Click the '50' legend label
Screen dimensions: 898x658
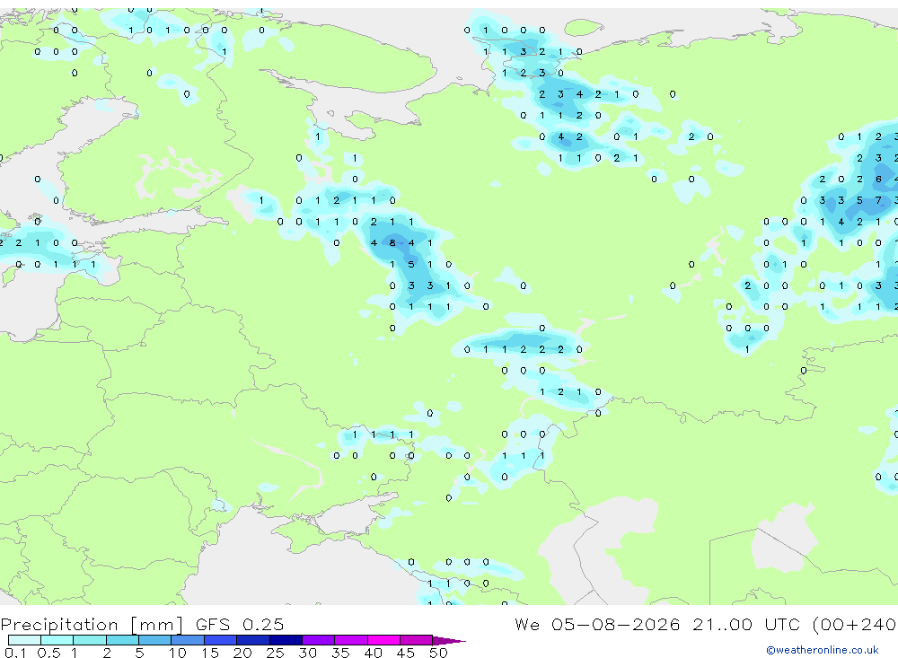coord(439,653)
